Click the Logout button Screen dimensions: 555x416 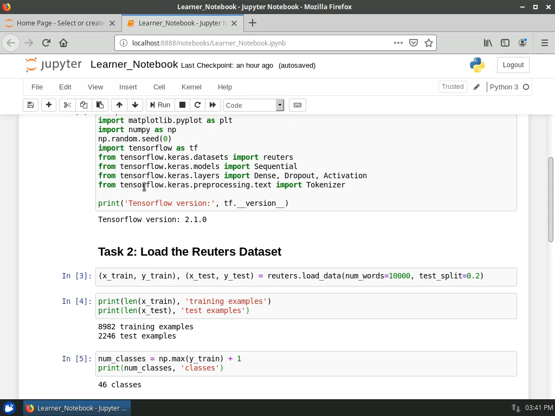513,65
